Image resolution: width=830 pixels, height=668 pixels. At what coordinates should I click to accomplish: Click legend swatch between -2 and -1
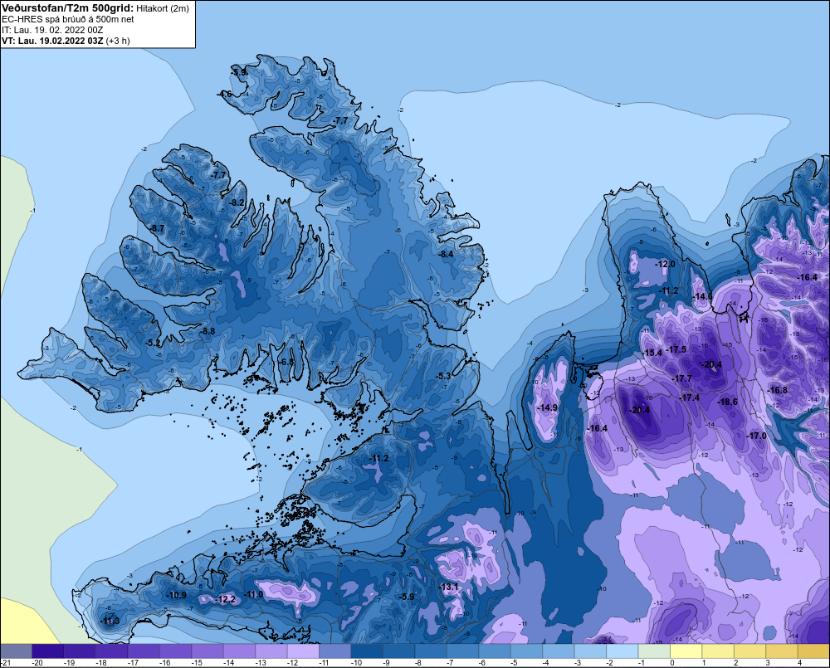click(622, 651)
